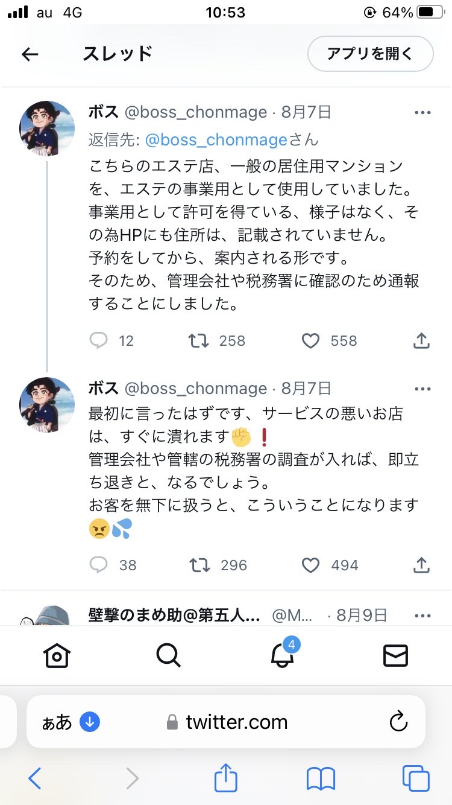Like the first tweet with 558 likes

[310, 342]
